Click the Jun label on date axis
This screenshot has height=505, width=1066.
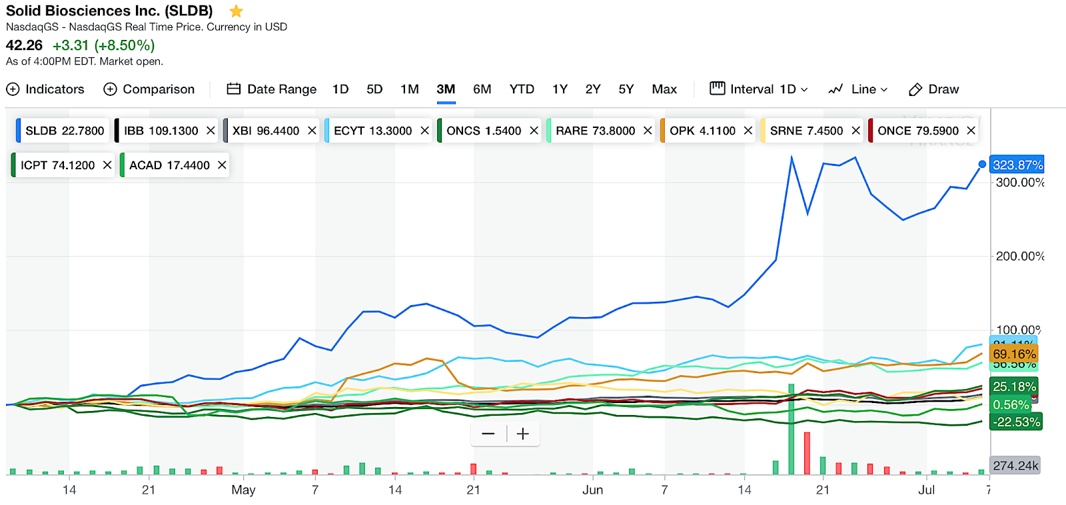[592, 490]
